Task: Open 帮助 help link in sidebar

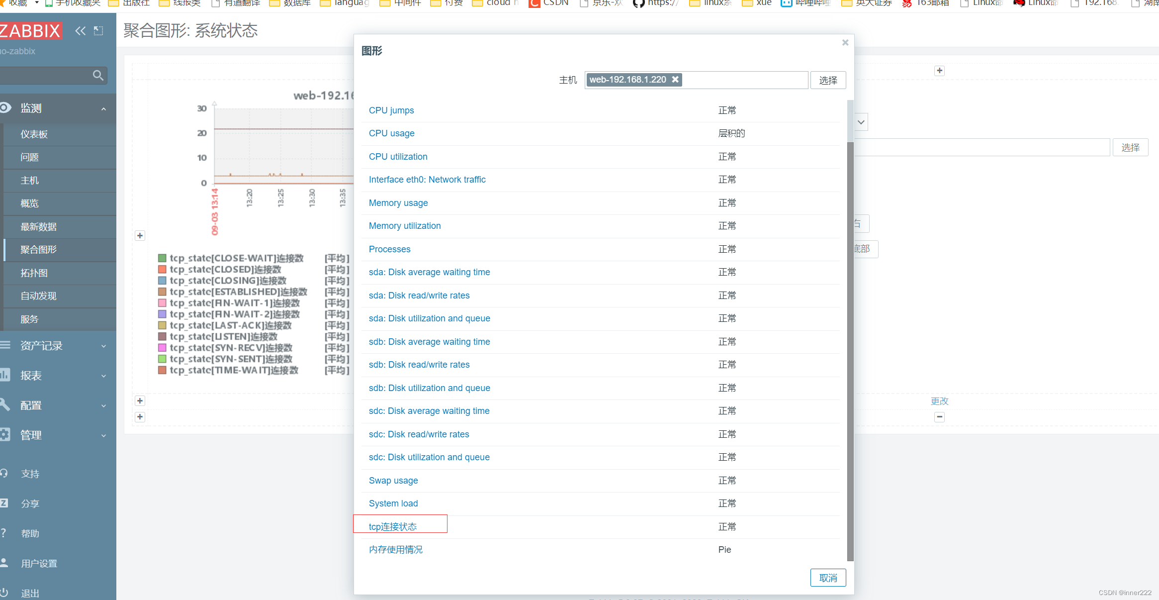Action: click(x=30, y=534)
